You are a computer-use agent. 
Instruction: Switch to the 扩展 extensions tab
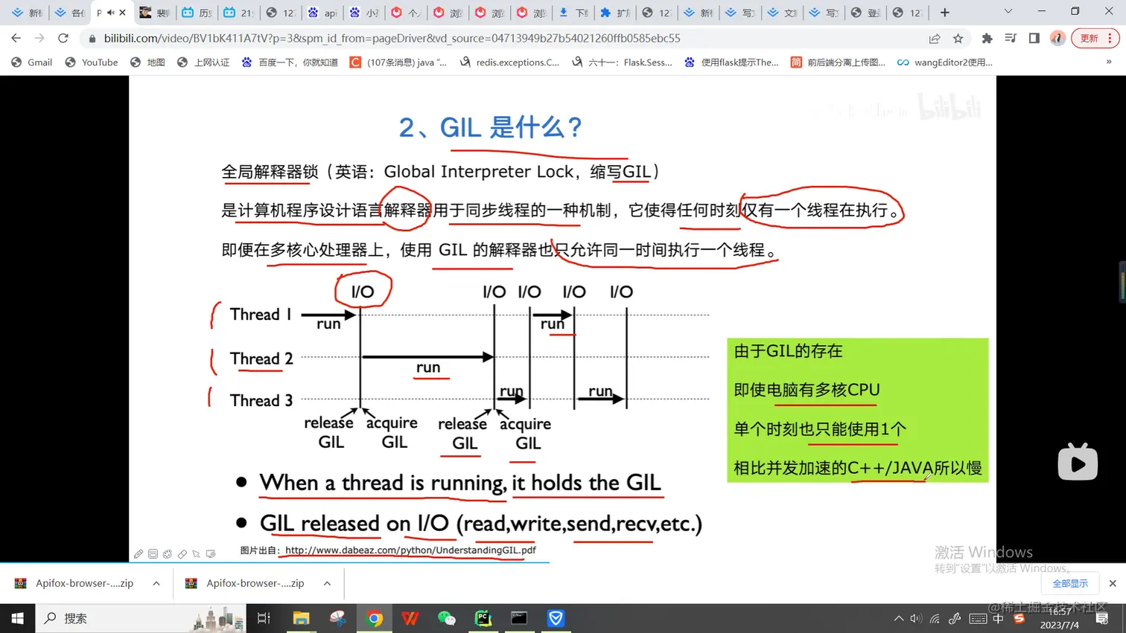614,13
